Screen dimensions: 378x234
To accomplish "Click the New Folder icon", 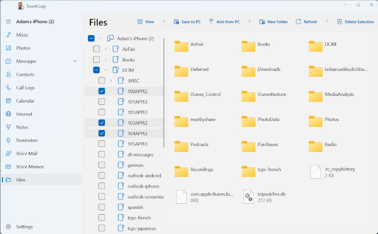I will (x=262, y=22).
